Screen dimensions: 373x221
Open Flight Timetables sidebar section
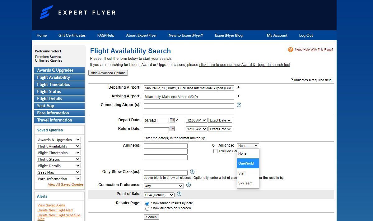pyautogui.click(x=59, y=84)
